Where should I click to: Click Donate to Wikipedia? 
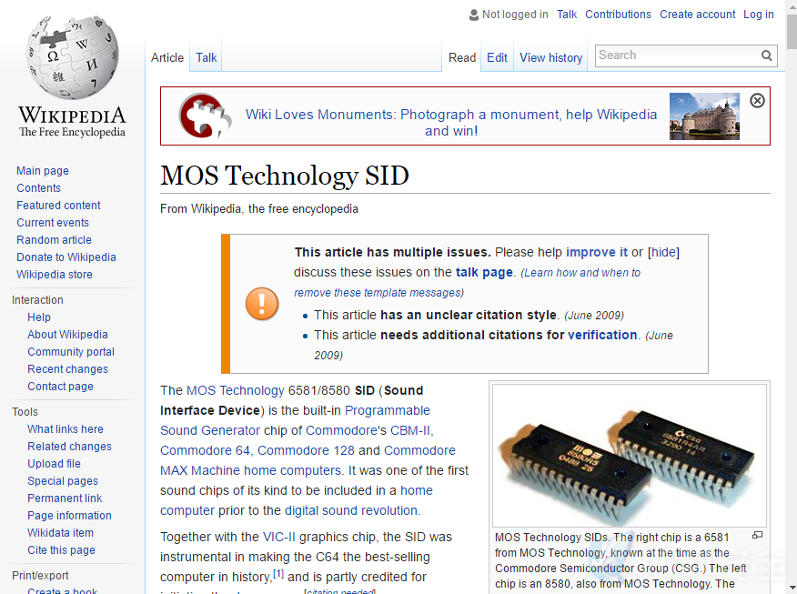pyautogui.click(x=66, y=257)
